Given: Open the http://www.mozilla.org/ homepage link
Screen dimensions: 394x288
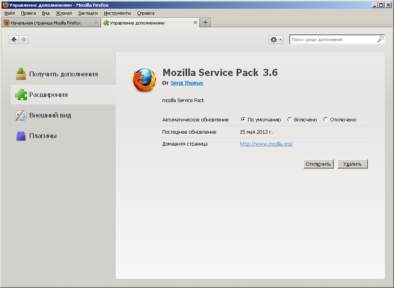Looking at the screenshot, I should click(x=266, y=144).
